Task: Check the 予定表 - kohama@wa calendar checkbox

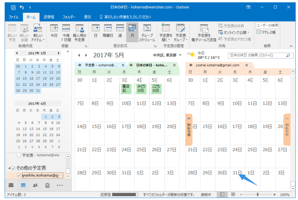Action: point(19,155)
